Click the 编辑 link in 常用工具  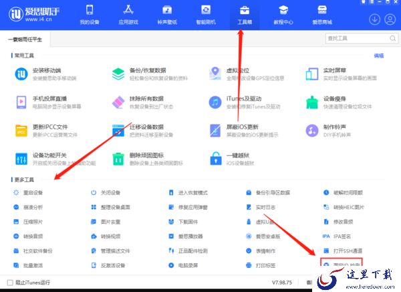pos(379,56)
